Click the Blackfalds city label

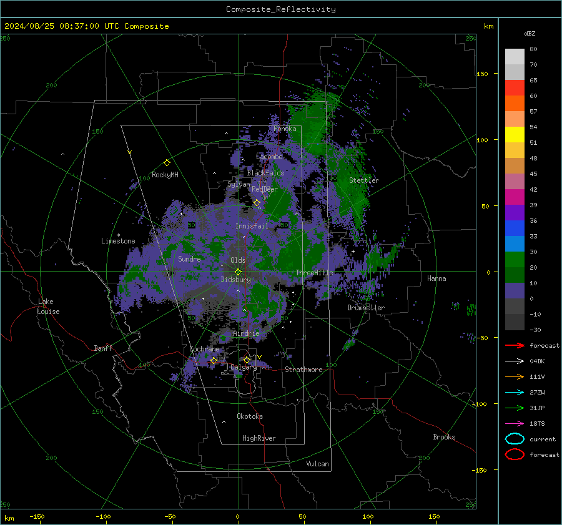point(265,173)
